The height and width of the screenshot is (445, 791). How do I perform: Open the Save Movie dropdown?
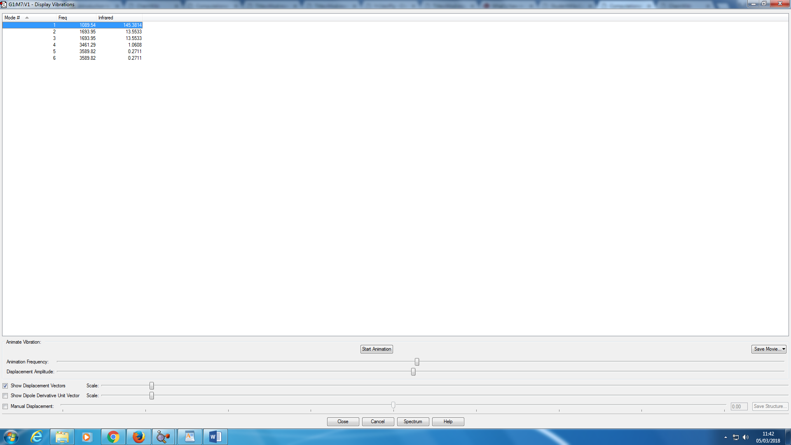pos(769,349)
